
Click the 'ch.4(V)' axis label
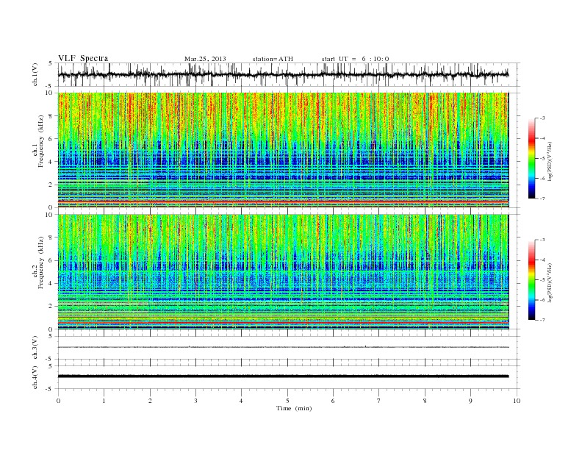35,377
